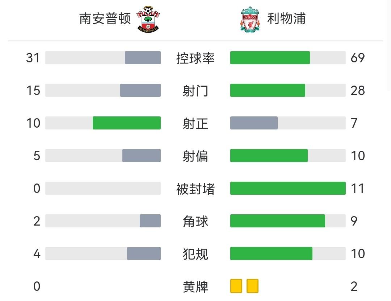Click the 射正 stat label
This screenshot has height=301, width=391.
point(195,123)
